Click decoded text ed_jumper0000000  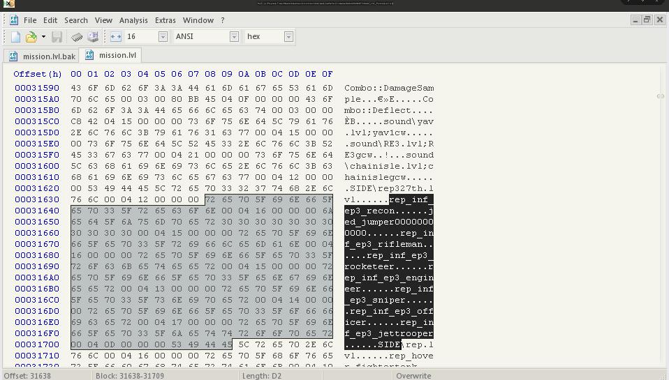coord(389,222)
